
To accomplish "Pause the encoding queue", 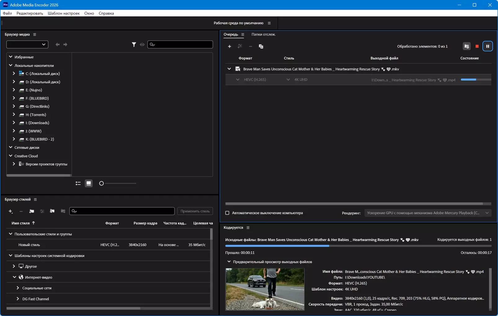I will [487, 46].
